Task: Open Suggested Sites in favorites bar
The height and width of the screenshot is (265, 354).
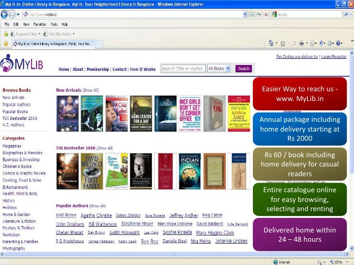Action: (x=25, y=34)
